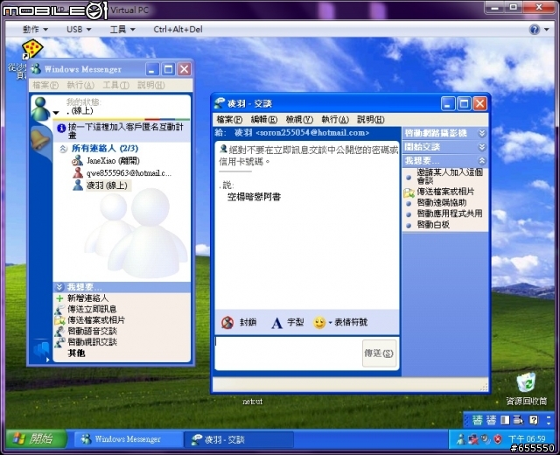
Task: Click the message text input box
Action: click(x=288, y=353)
